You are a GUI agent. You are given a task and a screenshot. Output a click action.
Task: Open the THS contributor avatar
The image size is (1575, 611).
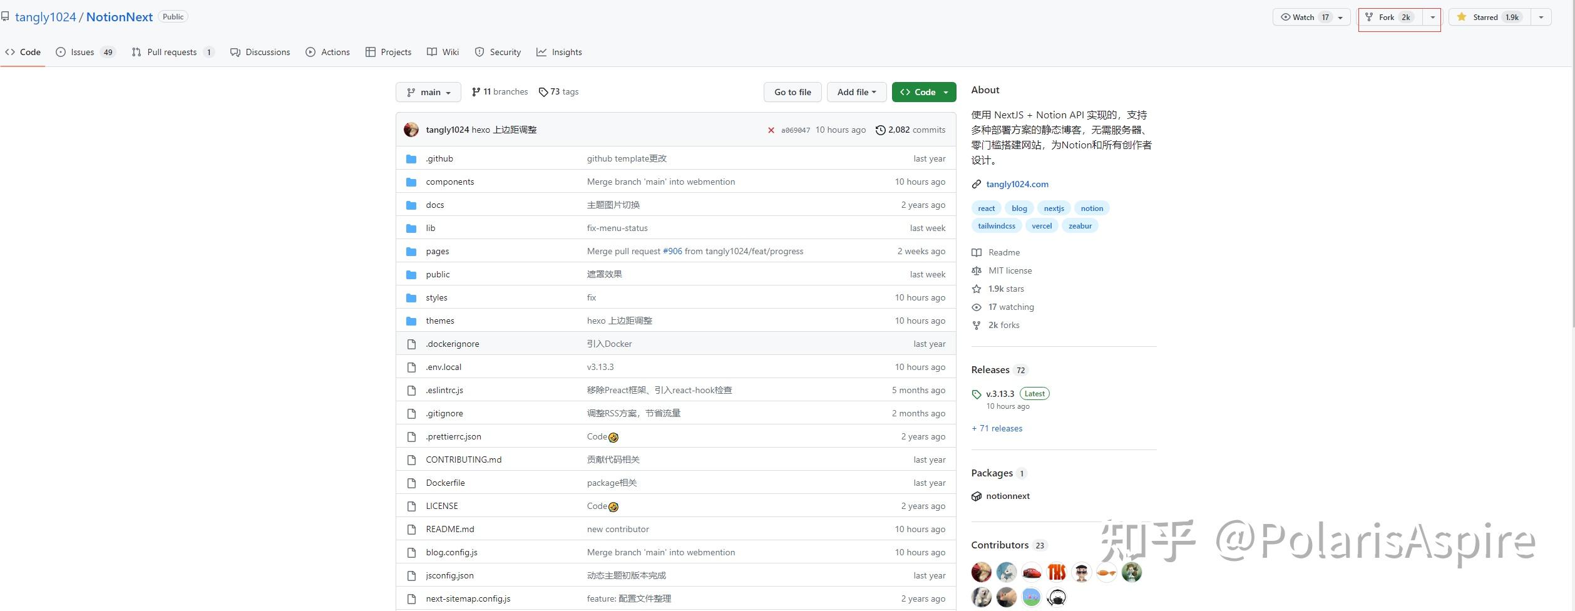[x=1057, y=572]
